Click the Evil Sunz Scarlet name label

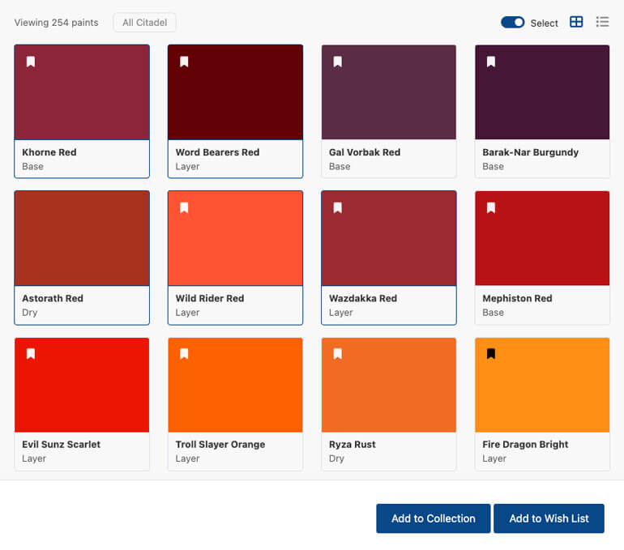click(62, 444)
